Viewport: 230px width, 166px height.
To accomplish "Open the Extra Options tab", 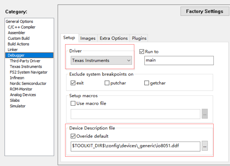I will tap(114, 38).
